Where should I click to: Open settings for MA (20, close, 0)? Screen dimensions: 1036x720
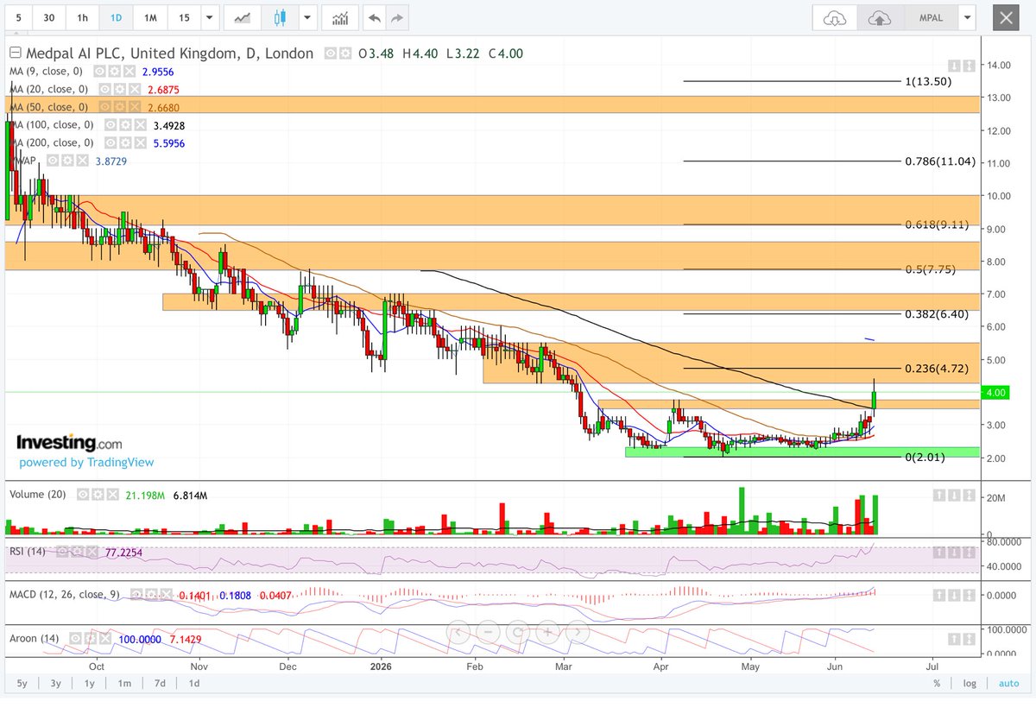(119, 89)
